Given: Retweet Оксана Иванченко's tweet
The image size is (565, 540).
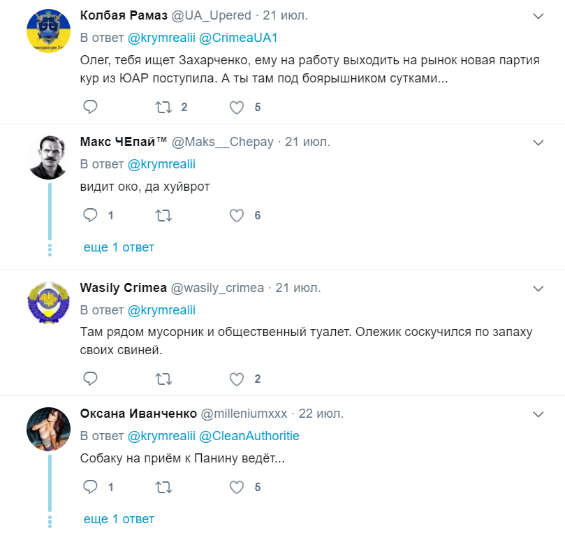Looking at the screenshot, I should [163, 487].
